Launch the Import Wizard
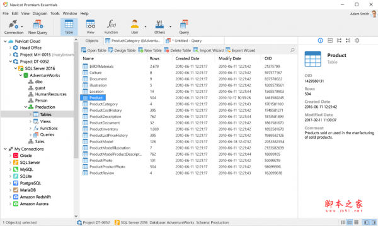The width and height of the screenshot is (378, 226). 209,50
